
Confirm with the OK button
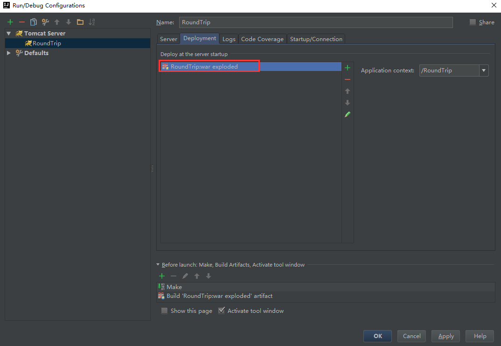[378, 336]
